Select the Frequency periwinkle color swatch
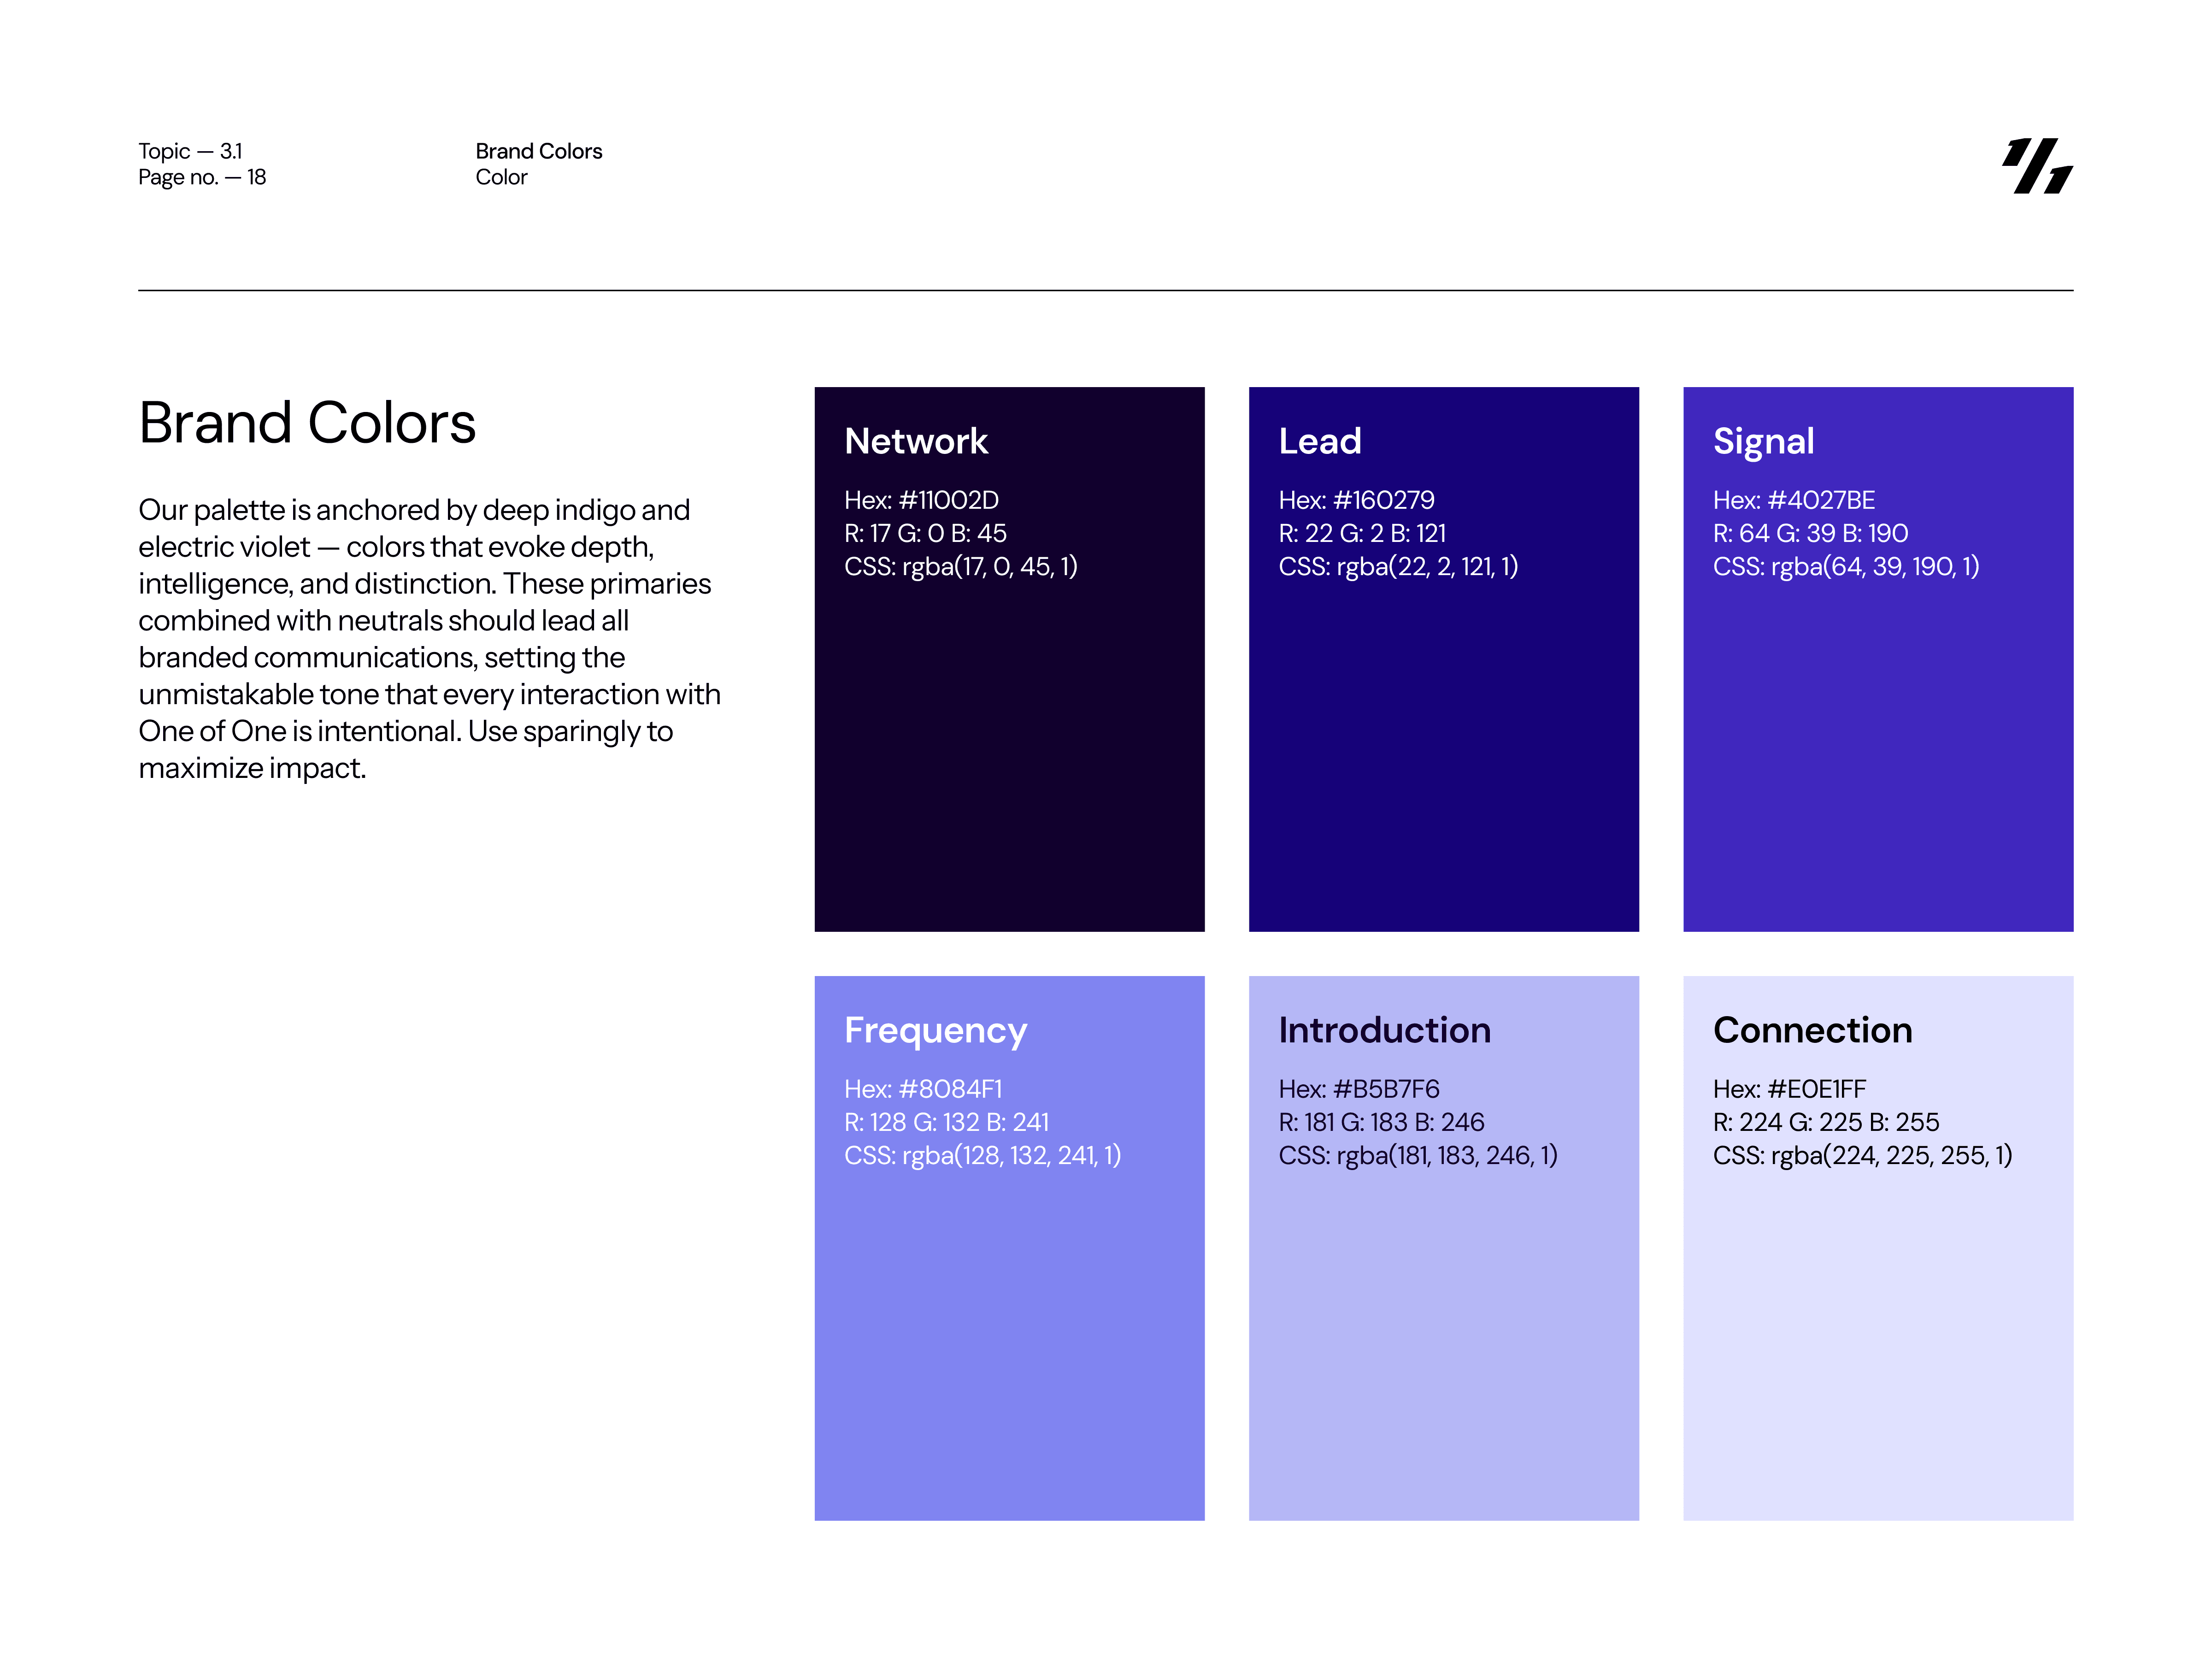Image resolution: width=2212 pixels, height=1659 pixels. point(1009,1340)
